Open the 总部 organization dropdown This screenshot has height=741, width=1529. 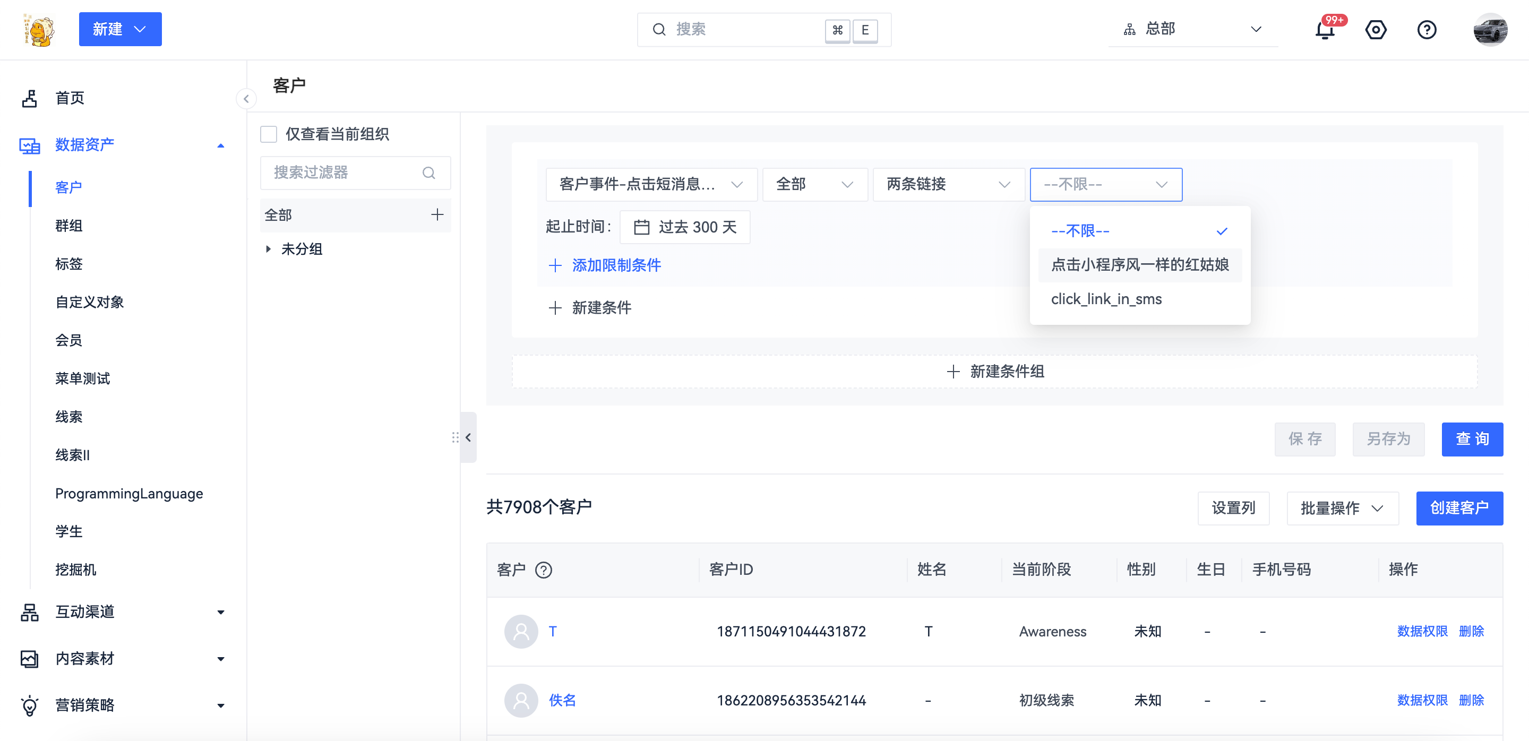coord(1193,29)
